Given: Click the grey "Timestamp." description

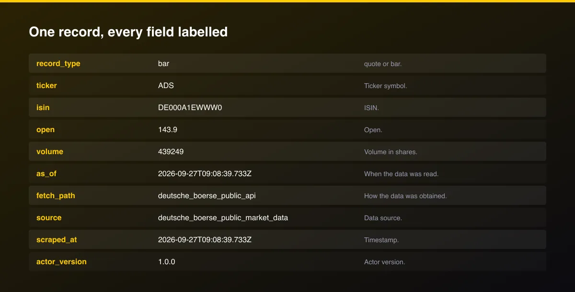Looking at the screenshot, I should (x=381, y=240).
